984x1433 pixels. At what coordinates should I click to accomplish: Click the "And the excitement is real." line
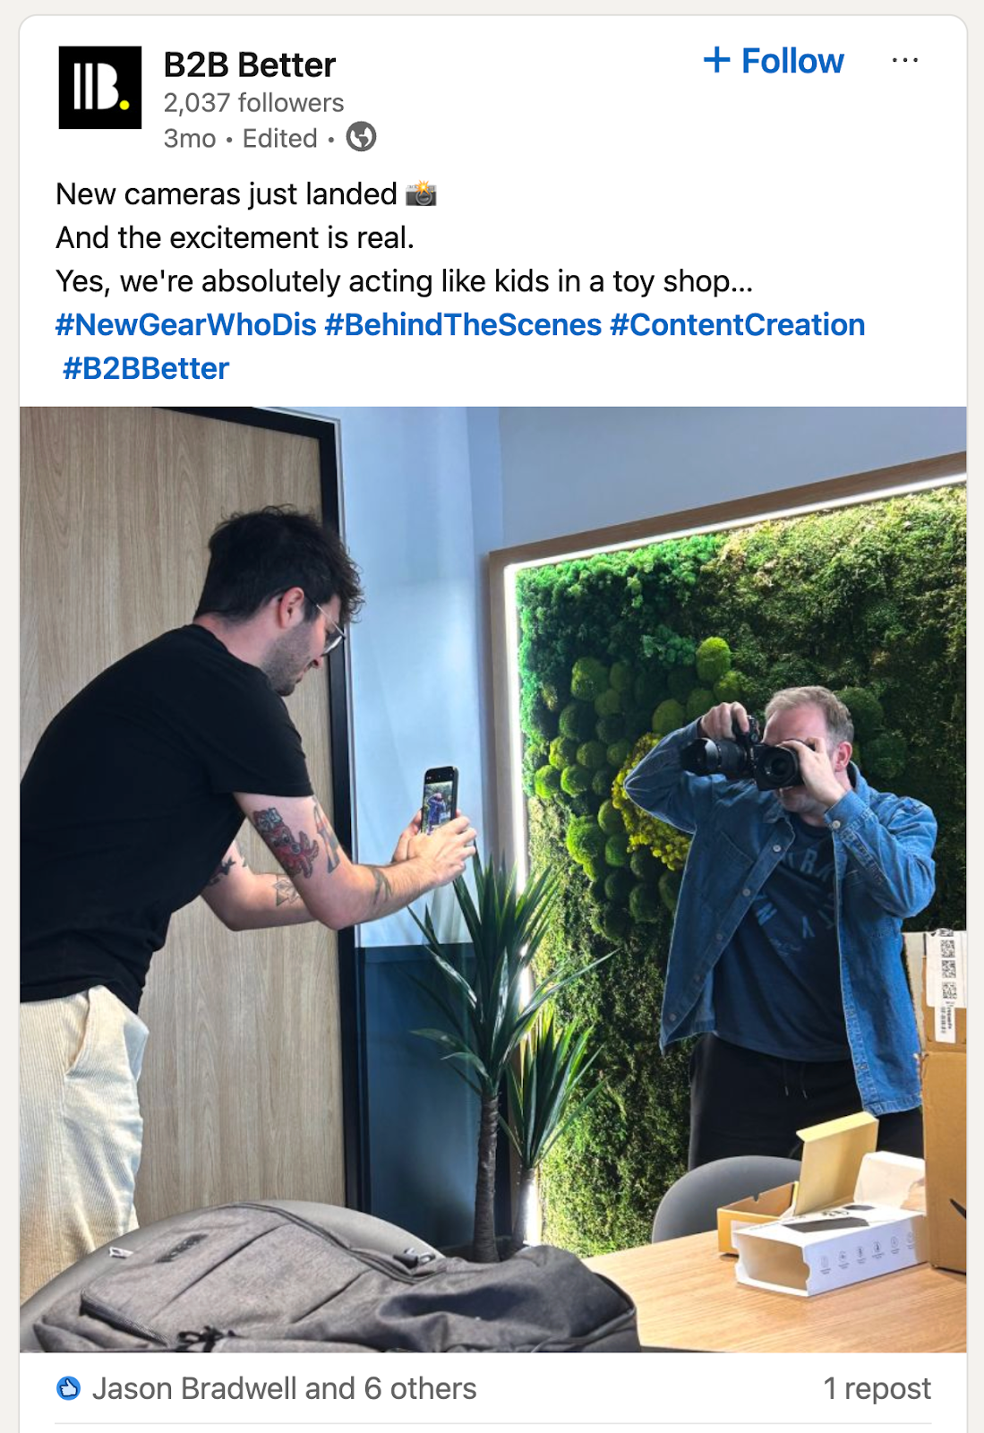(x=235, y=237)
